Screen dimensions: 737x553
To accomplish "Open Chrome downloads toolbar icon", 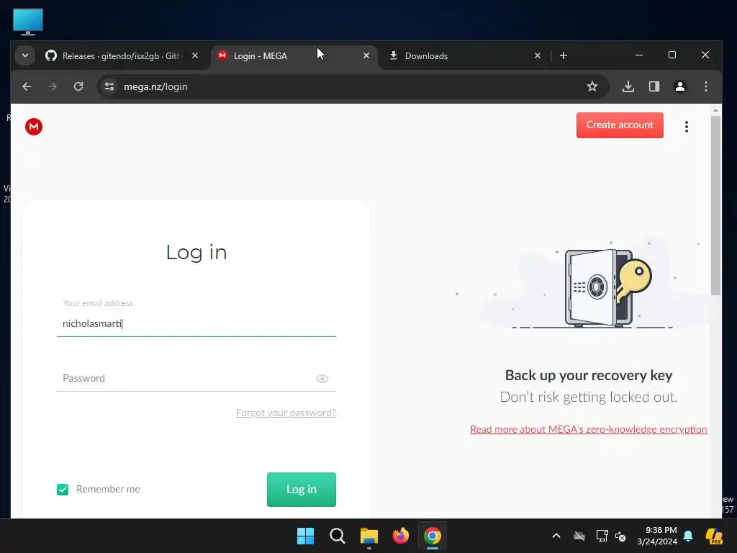I will (628, 86).
